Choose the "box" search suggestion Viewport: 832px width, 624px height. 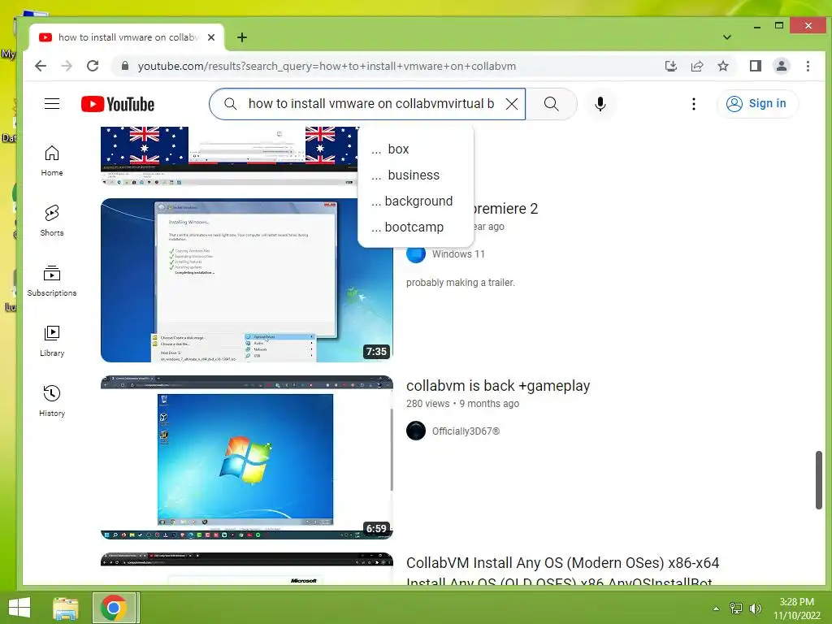[x=416, y=149]
